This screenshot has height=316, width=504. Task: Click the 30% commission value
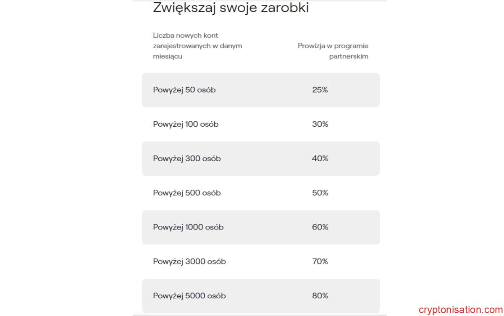point(320,124)
